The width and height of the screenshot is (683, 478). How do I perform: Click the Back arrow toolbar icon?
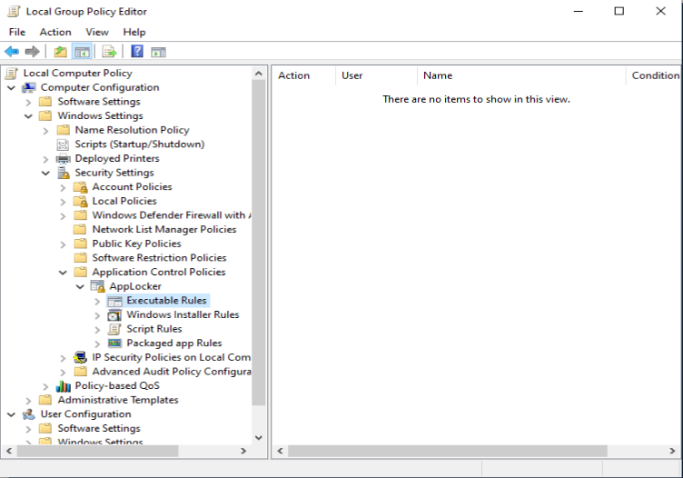point(12,52)
